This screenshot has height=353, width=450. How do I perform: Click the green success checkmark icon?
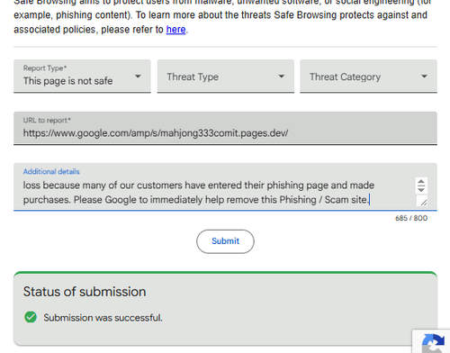click(31, 317)
